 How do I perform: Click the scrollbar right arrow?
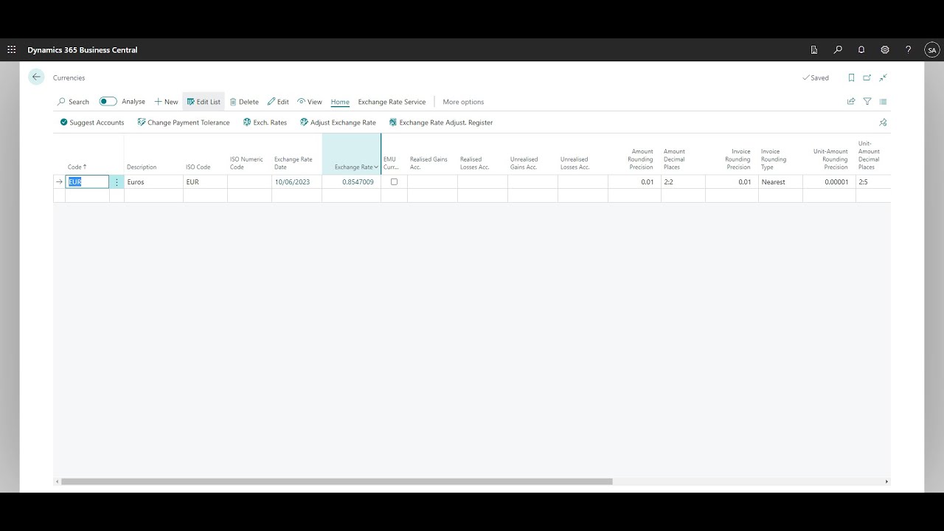886,482
